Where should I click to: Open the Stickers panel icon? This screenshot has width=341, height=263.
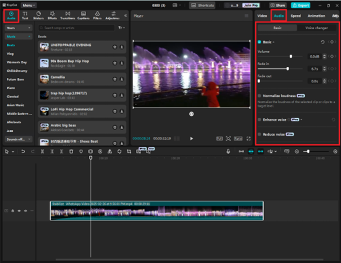38,15
